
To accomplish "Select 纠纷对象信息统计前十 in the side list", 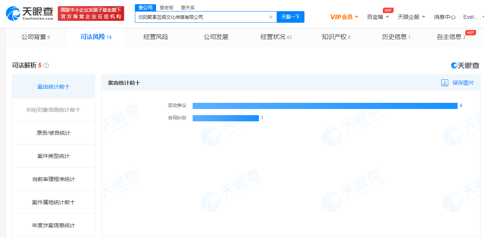I will tap(54, 110).
